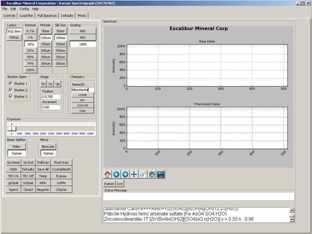
Task: Show the Live tab below the plot
Action: pyautogui.click(x=120, y=184)
